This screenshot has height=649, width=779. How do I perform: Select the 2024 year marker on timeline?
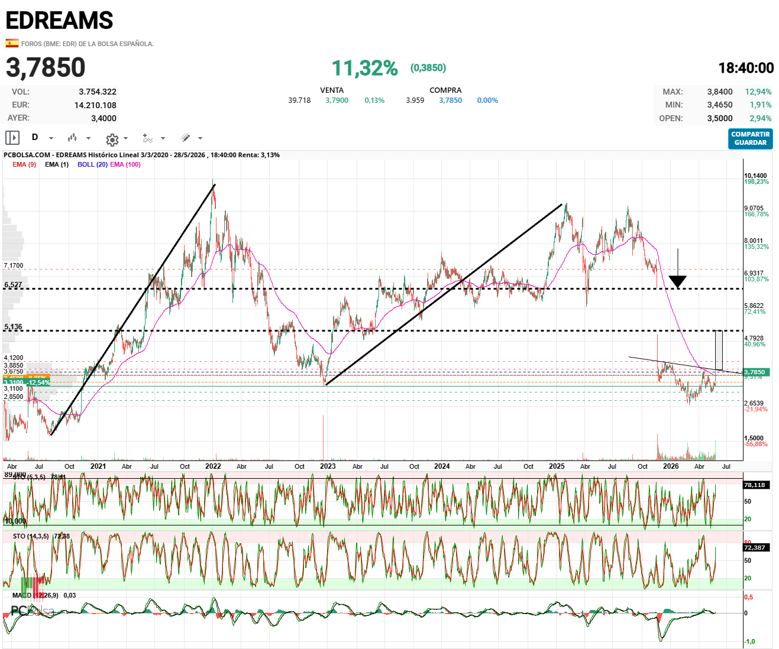pyautogui.click(x=442, y=466)
